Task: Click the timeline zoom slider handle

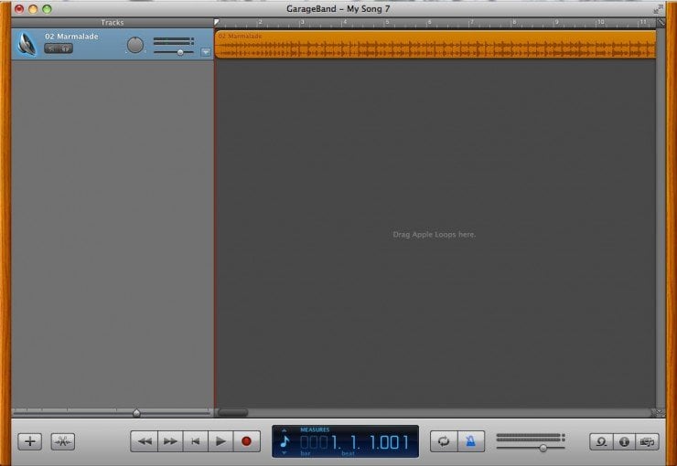Action: pos(136,413)
